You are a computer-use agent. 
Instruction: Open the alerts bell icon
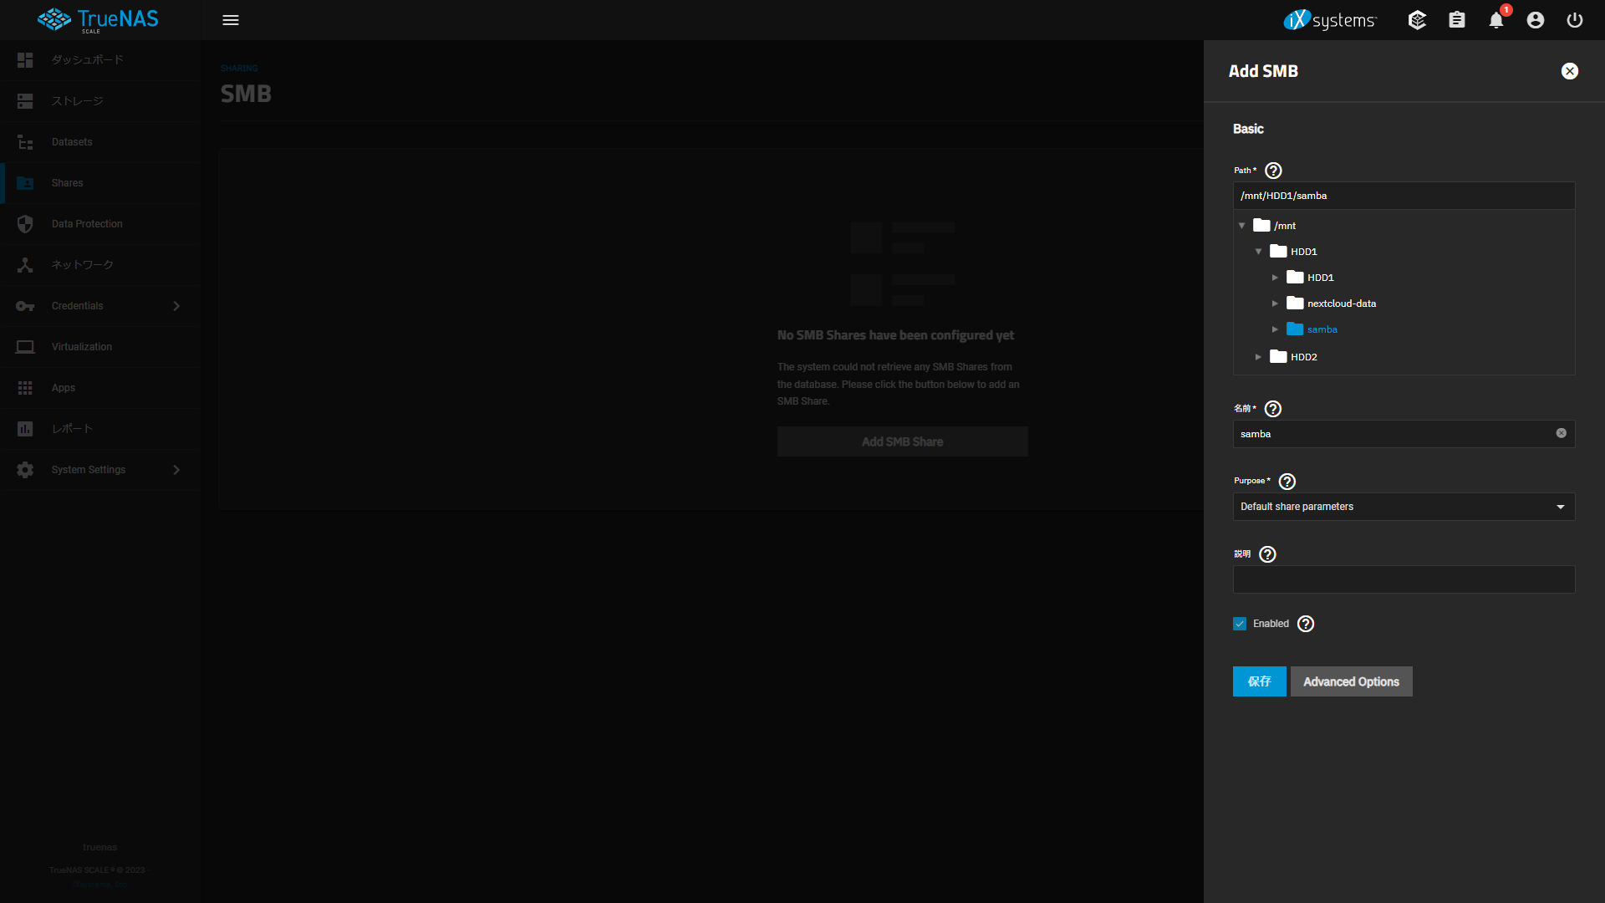coord(1495,20)
